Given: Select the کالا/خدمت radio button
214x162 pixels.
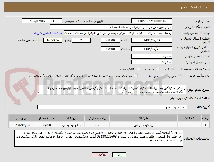Looking at the screenshot, I should pyautogui.click(x=139, y=69).
